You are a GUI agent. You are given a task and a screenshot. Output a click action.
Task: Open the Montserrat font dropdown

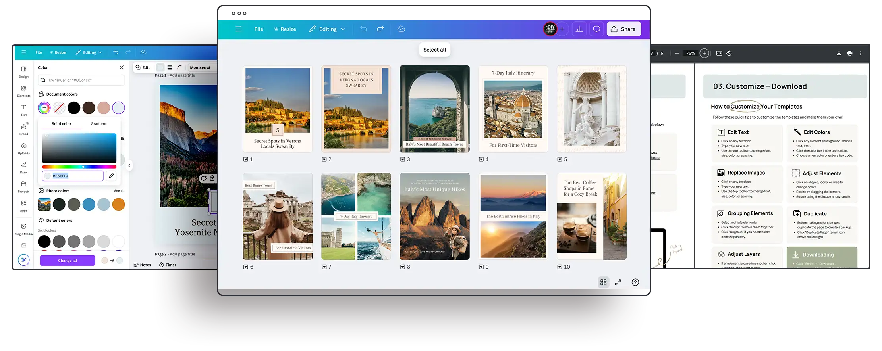tap(201, 67)
